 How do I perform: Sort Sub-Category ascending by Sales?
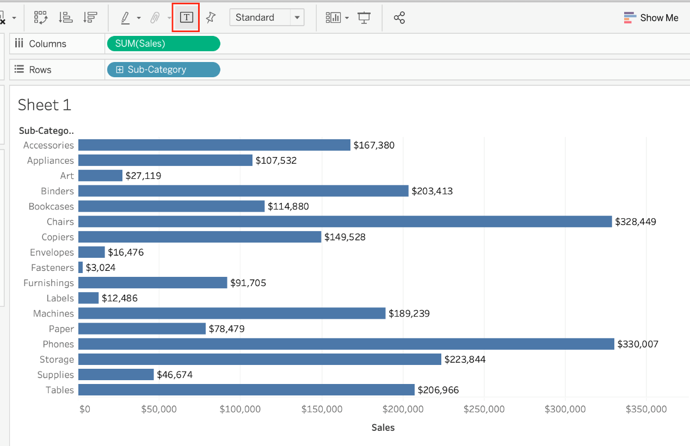click(x=65, y=17)
